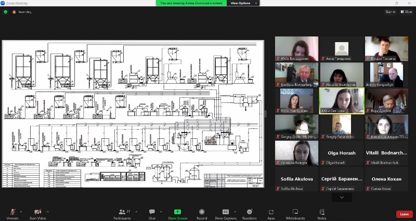Click muted mic icon on Ковбаса Володимир tile

278,85
